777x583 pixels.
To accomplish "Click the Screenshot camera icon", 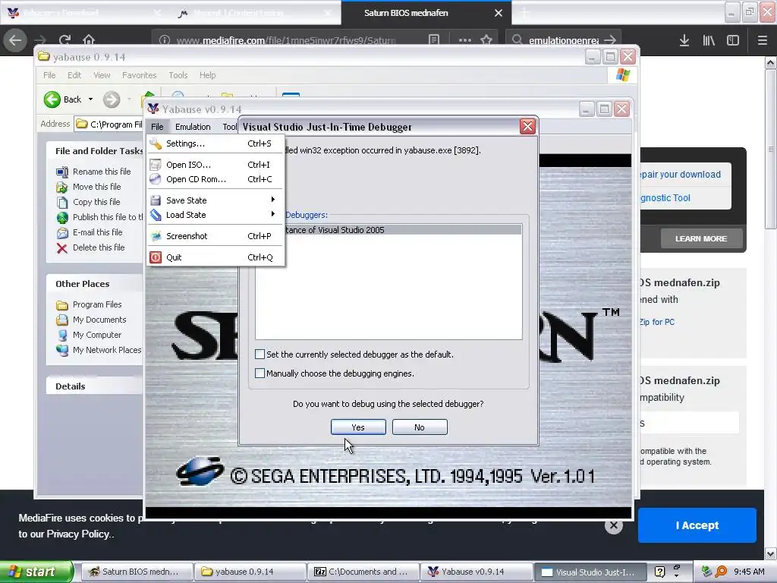I will [156, 236].
